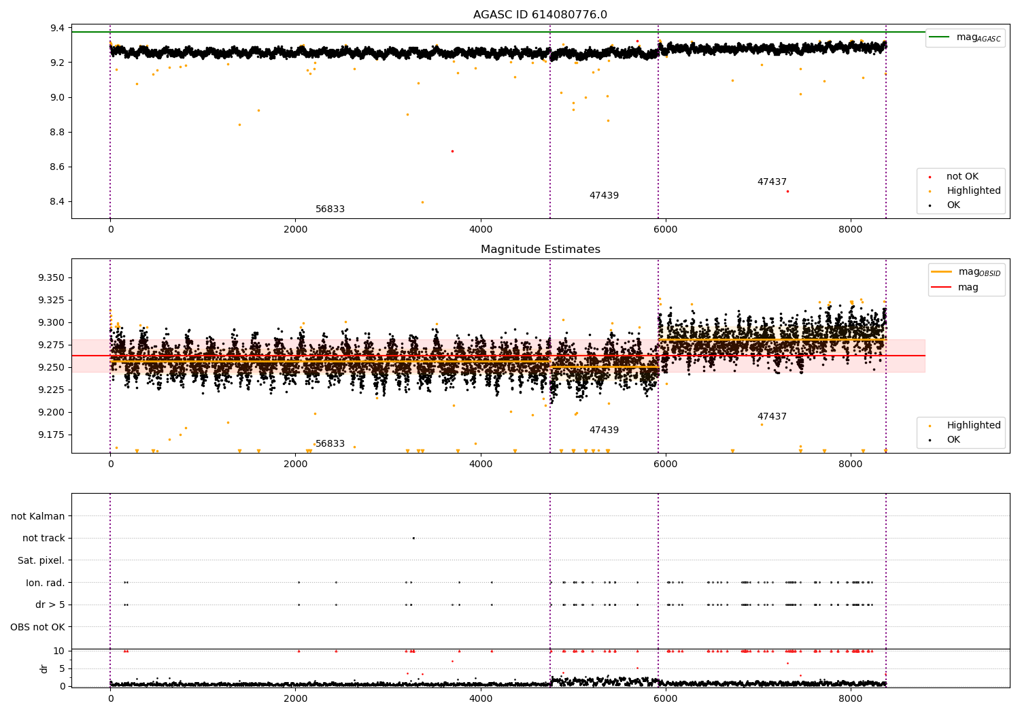This screenshot has width=1020, height=714.
Task: Click the black dot in the "not track" row
Action: pos(413,539)
